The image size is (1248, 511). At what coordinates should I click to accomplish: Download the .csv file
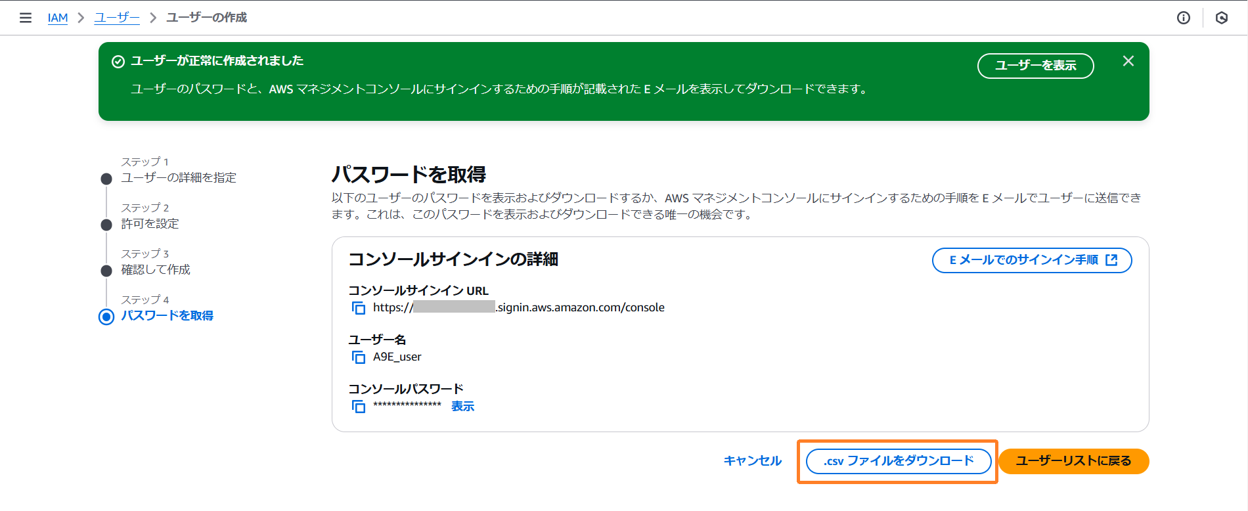tap(898, 461)
